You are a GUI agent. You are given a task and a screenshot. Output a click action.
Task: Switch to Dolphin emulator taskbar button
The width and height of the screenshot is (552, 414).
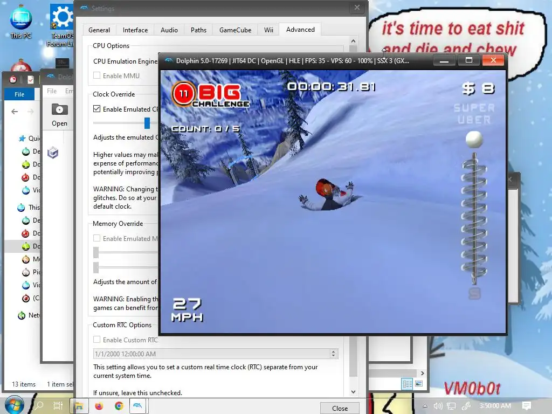click(137, 406)
